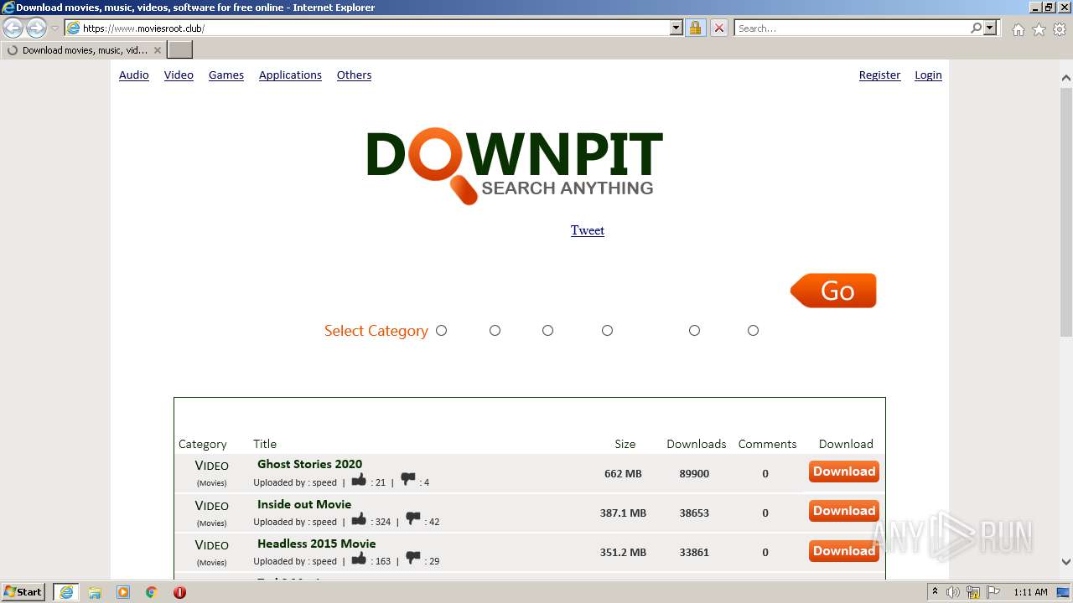Screen dimensions: 1073x603
Task: Click the Register link
Action: tap(879, 75)
